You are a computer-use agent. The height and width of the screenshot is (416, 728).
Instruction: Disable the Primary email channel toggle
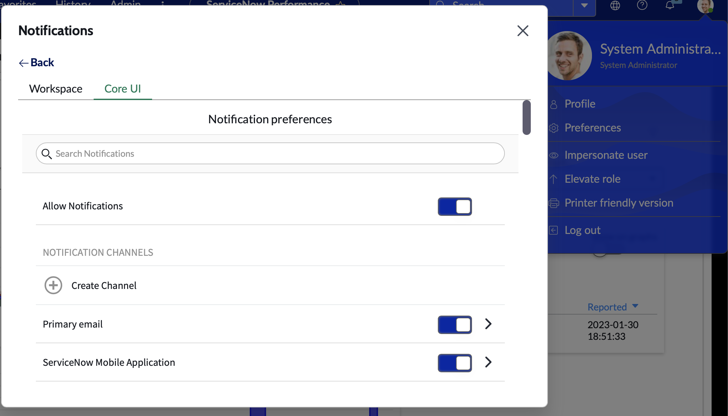click(x=455, y=324)
